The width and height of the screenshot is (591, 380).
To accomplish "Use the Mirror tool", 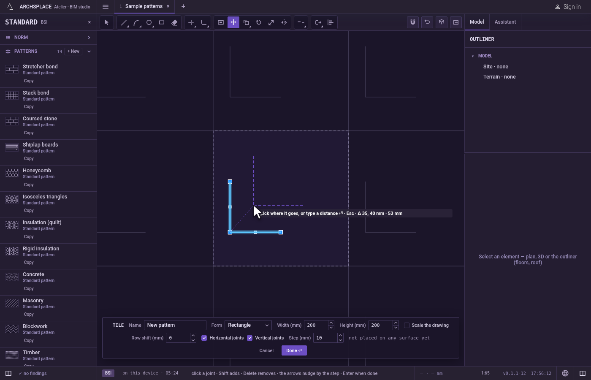I will pyautogui.click(x=284, y=22).
